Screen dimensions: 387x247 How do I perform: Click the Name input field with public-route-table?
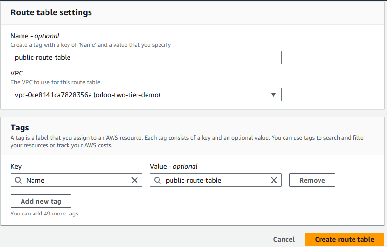click(146, 57)
